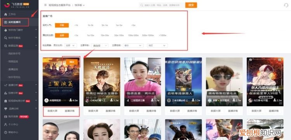
Task: Open the 快手版 platform version dropdown
Action: point(80,5)
